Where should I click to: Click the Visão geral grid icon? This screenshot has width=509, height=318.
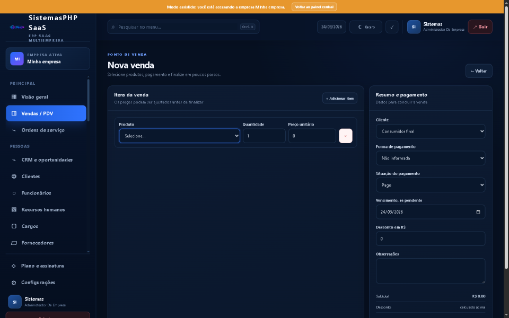14,96
